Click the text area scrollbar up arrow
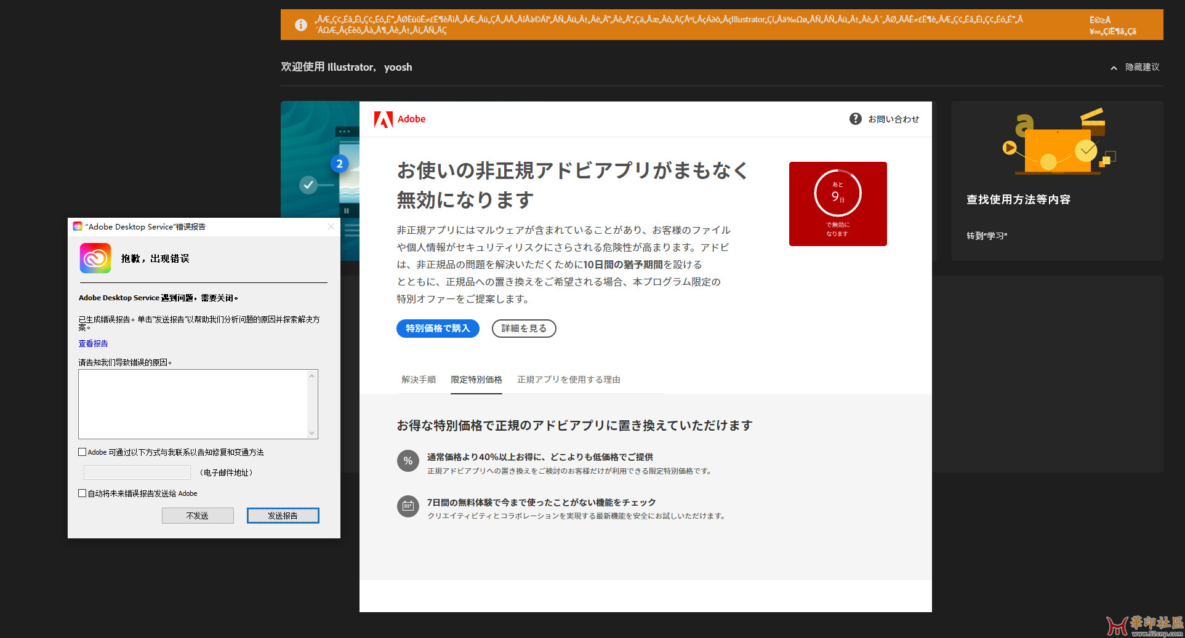 pos(312,375)
